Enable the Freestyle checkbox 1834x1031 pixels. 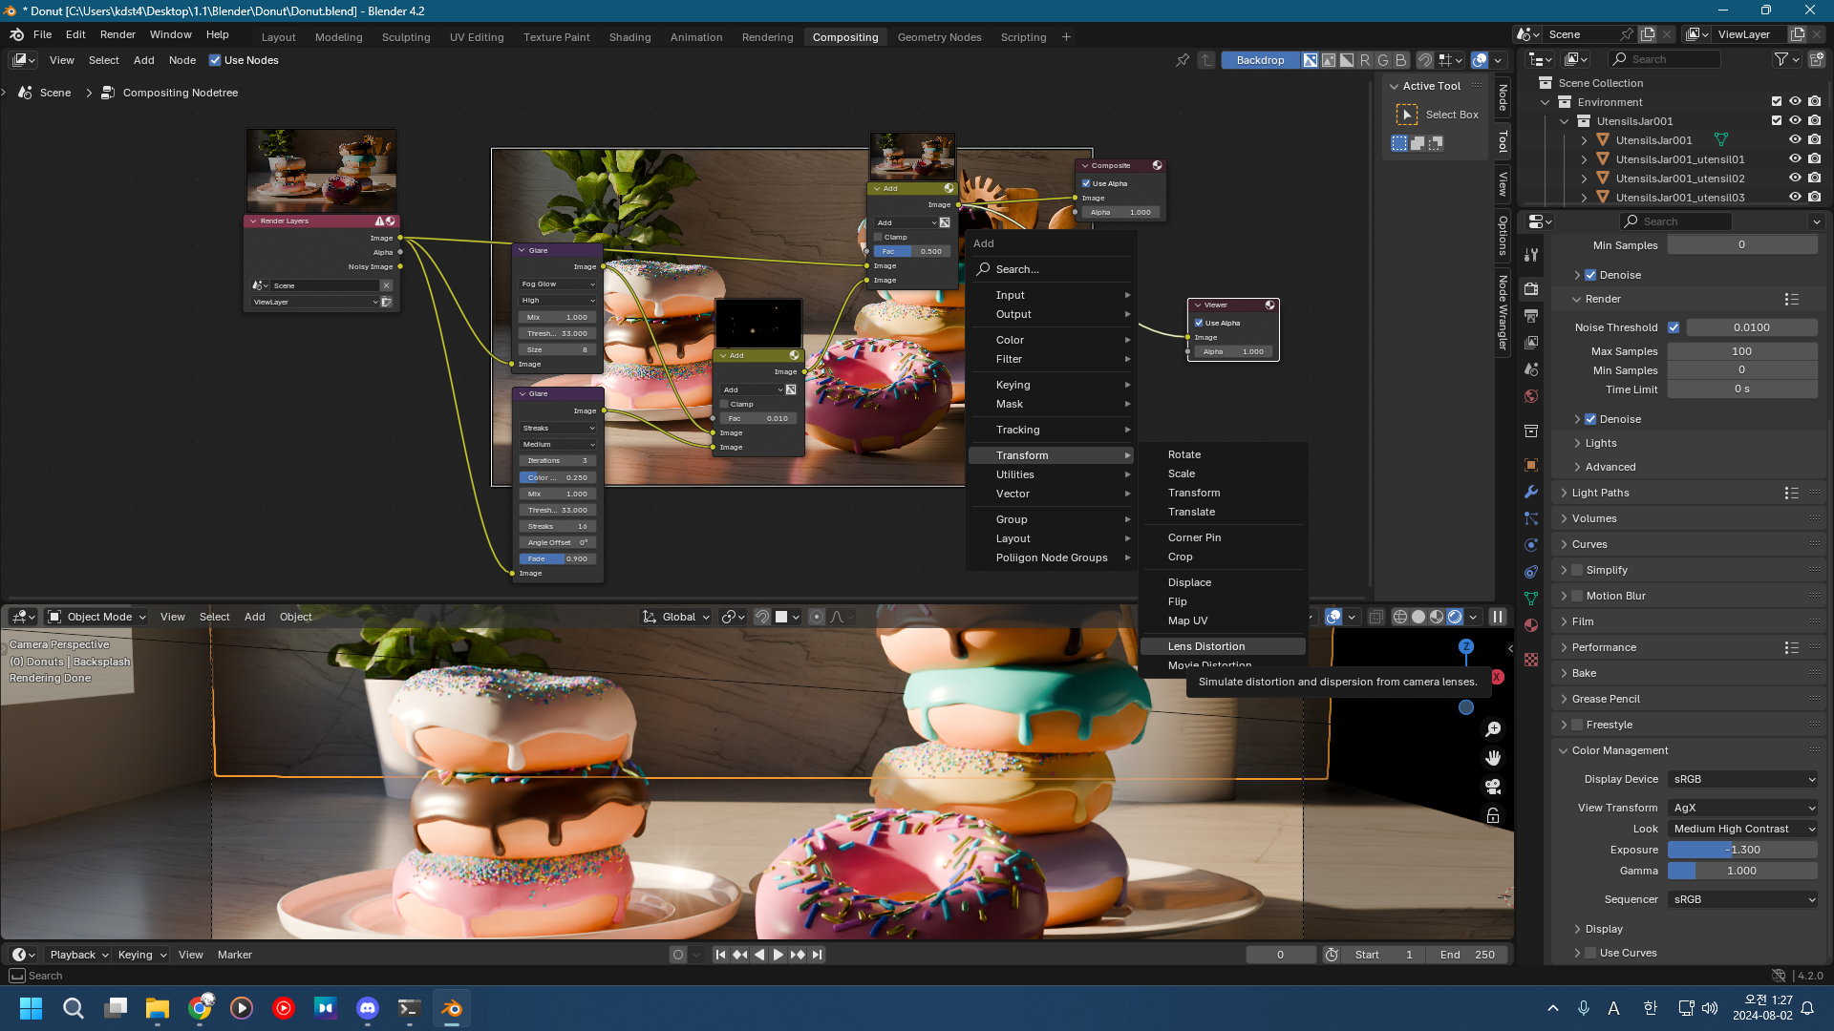click(1577, 725)
